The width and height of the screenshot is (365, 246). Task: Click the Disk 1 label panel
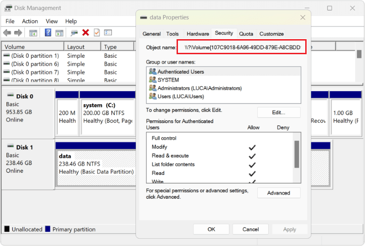pyautogui.click(x=28, y=164)
